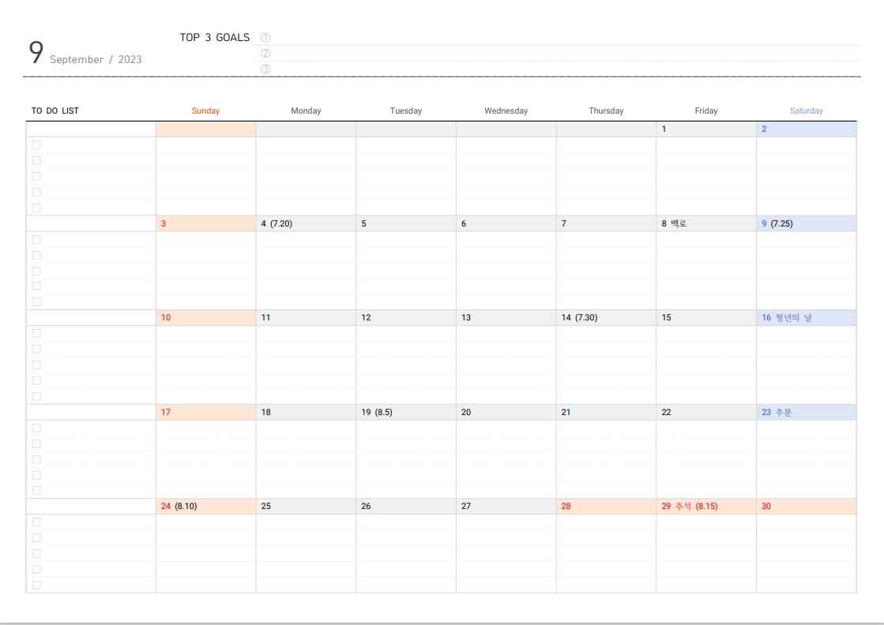Click the Saturday column header
The image size is (884, 625).
pos(807,111)
